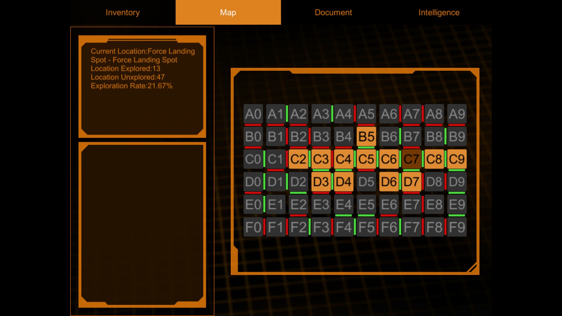Select map cell D6

[389, 182]
